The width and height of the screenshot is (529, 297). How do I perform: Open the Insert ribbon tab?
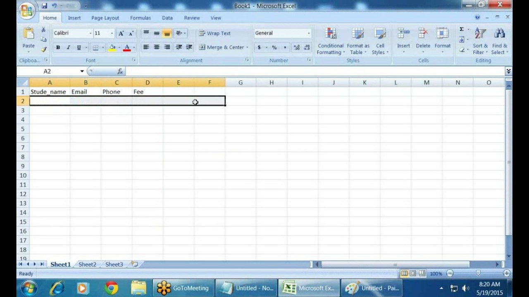(x=74, y=18)
